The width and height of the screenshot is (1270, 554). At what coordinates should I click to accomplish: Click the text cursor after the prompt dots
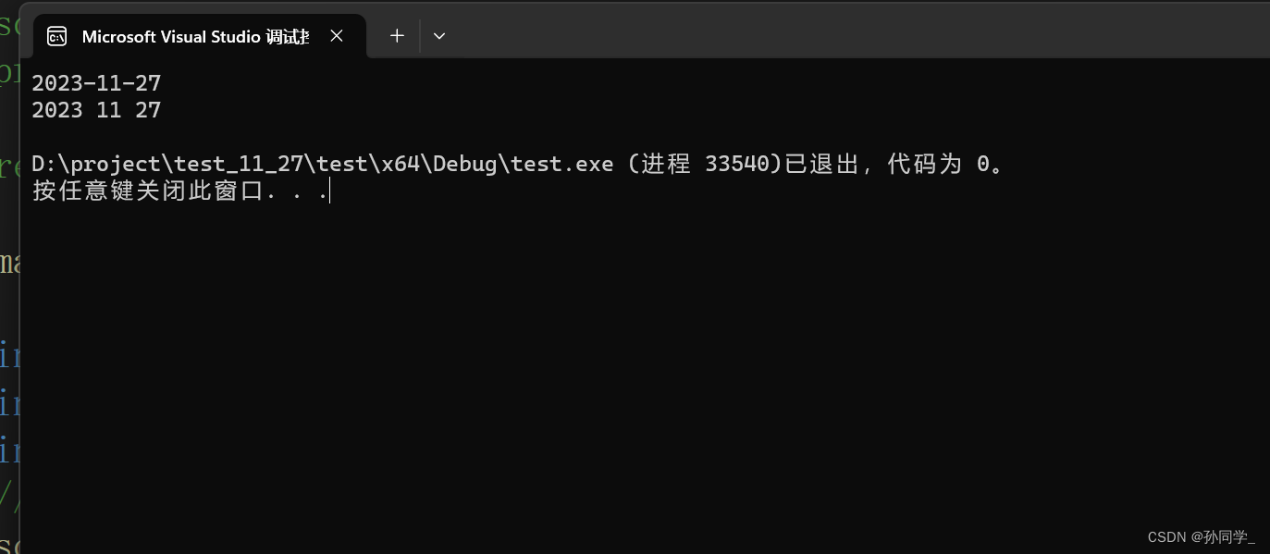tap(329, 191)
